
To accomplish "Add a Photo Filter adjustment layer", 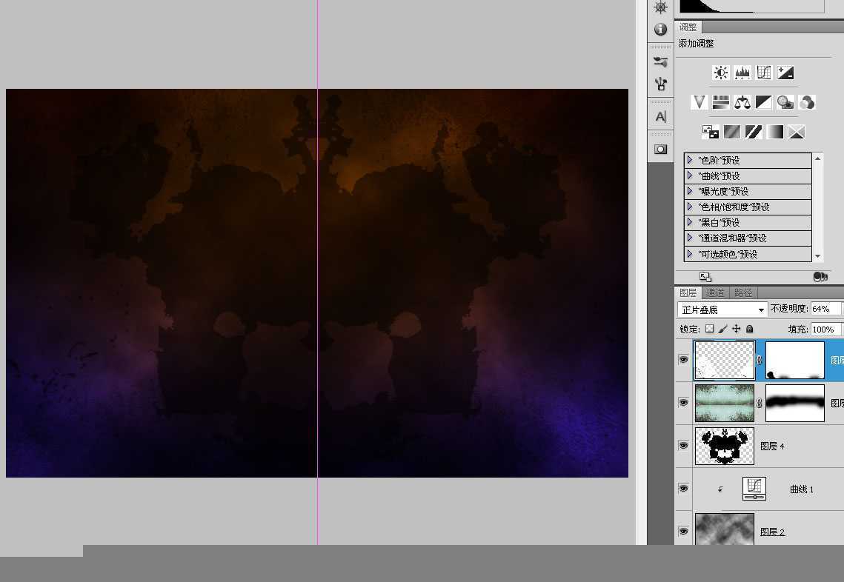I will 785,102.
